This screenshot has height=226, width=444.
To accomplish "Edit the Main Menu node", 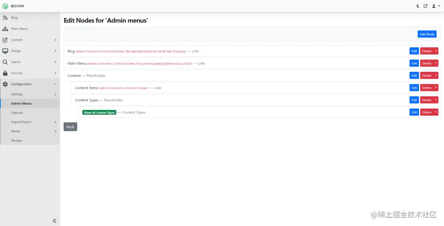I will point(414,63).
